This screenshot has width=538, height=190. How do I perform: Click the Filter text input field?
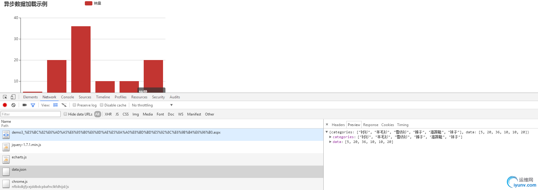(30, 114)
